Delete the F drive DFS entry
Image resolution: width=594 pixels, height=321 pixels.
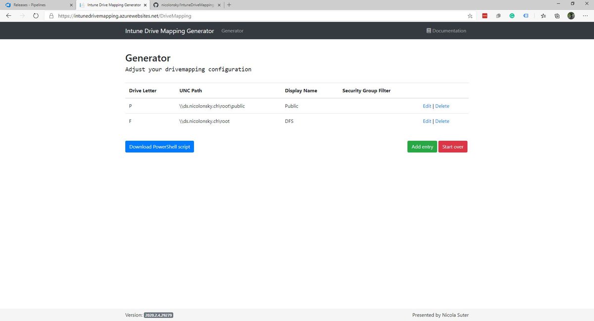pos(442,121)
